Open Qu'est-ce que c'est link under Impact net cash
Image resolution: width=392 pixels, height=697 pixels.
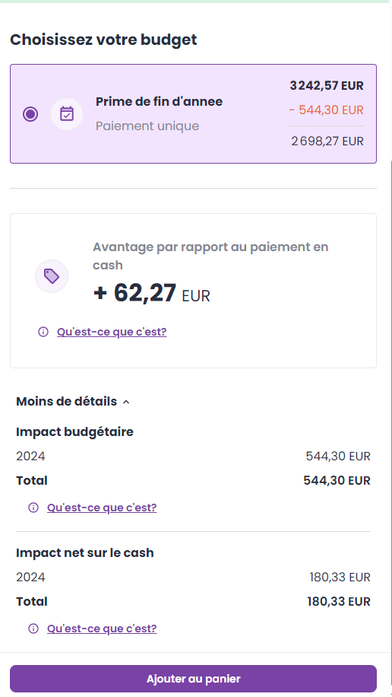pyautogui.click(x=102, y=628)
